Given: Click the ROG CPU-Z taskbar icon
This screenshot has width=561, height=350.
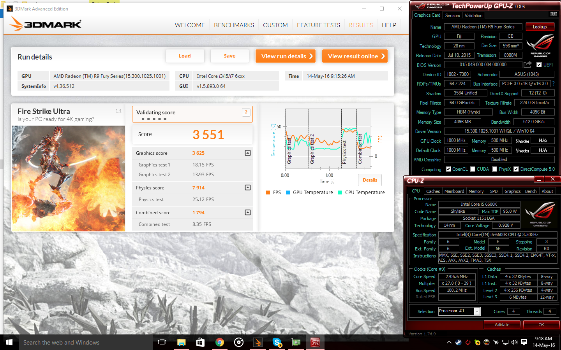Looking at the screenshot, I should [x=315, y=342].
